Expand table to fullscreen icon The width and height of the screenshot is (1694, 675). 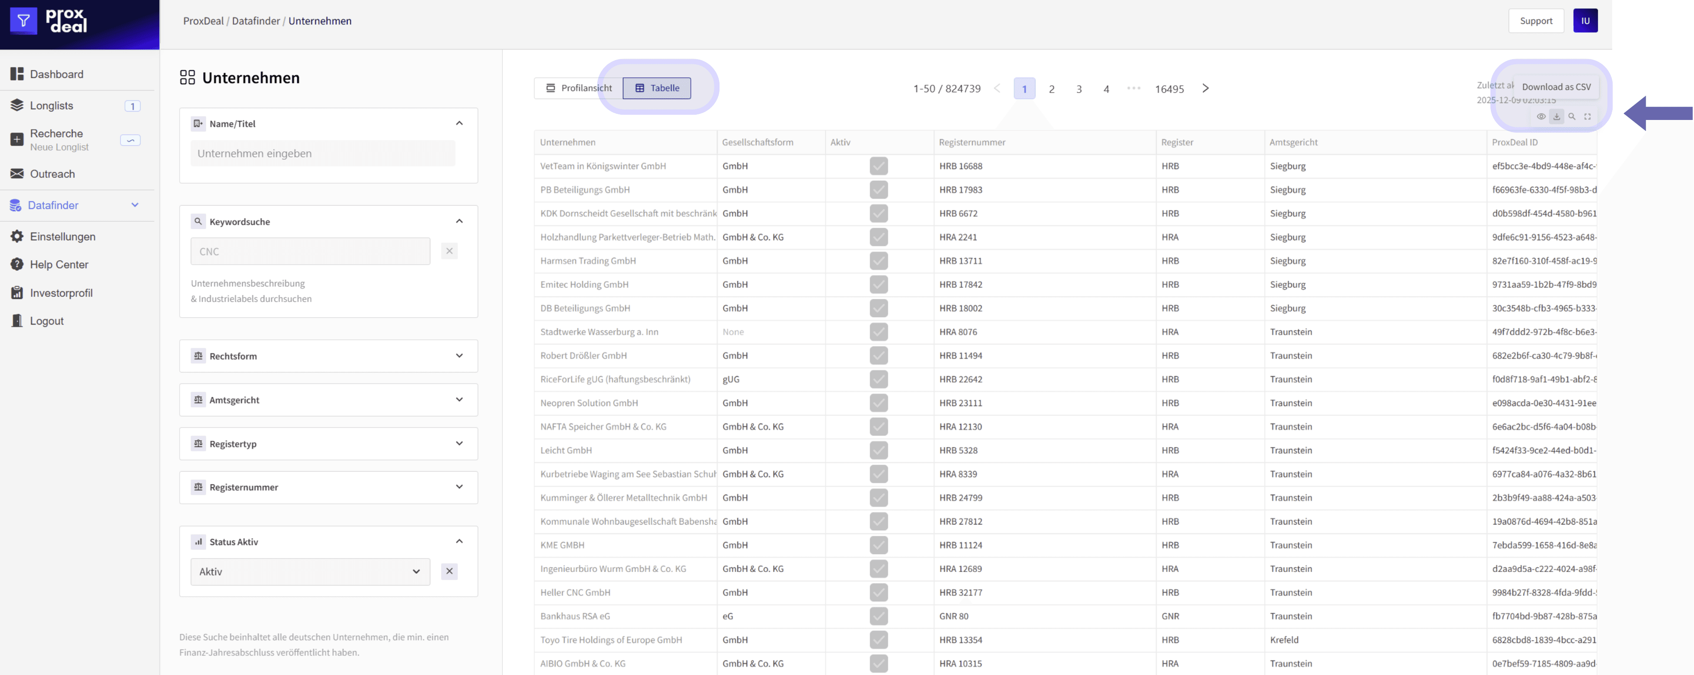[x=1587, y=116]
